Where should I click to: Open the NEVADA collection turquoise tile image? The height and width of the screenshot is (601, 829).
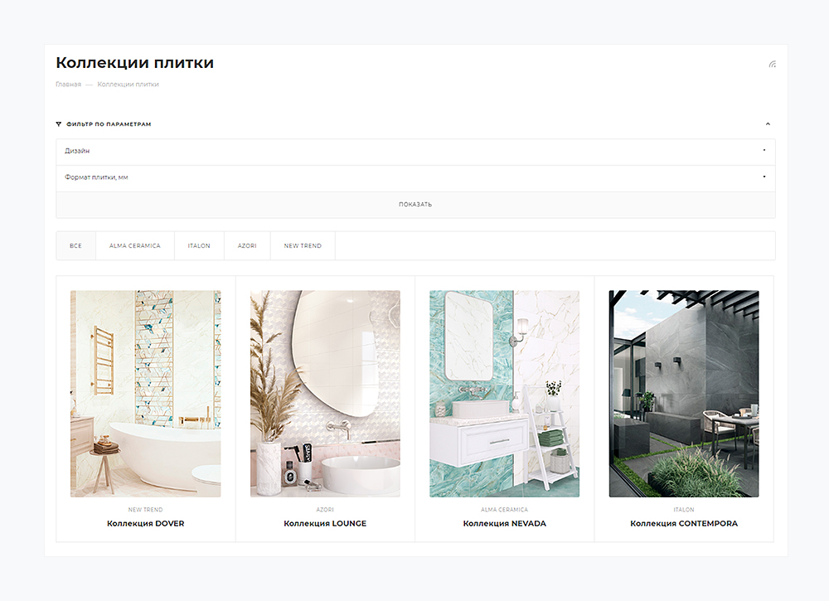[x=504, y=394]
